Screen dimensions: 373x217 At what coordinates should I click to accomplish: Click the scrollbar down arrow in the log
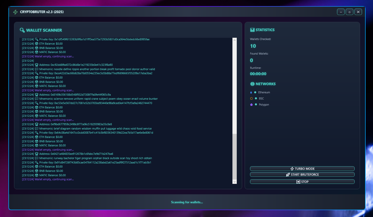pos(234,182)
